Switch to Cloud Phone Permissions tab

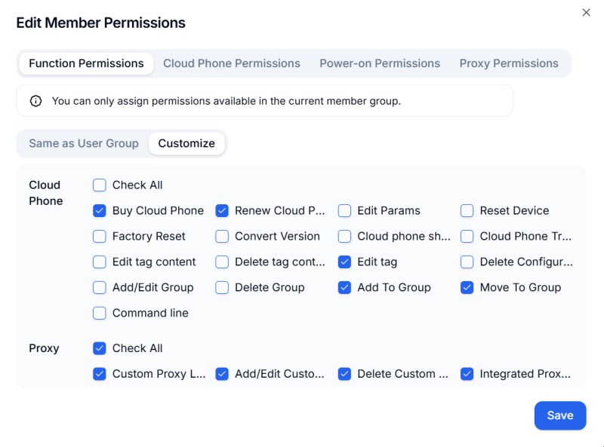pyautogui.click(x=232, y=63)
